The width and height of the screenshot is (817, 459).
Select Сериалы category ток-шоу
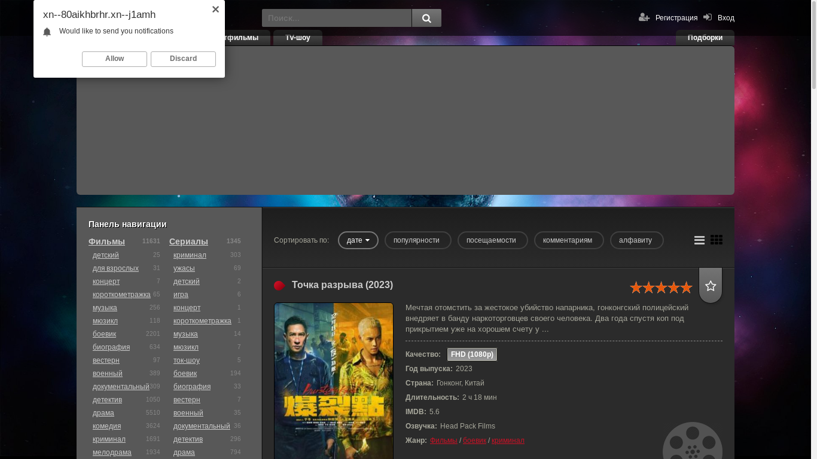187,360
